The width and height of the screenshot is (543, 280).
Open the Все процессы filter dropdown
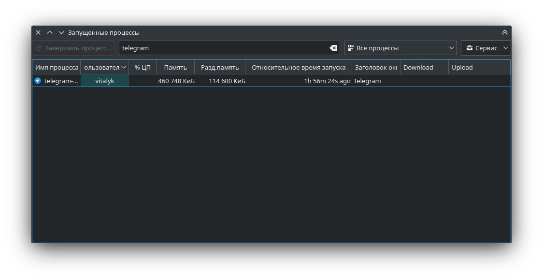[400, 48]
